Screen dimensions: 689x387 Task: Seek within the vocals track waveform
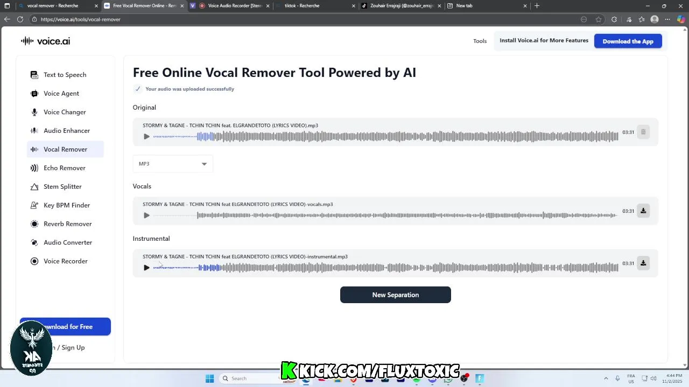(385, 216)
